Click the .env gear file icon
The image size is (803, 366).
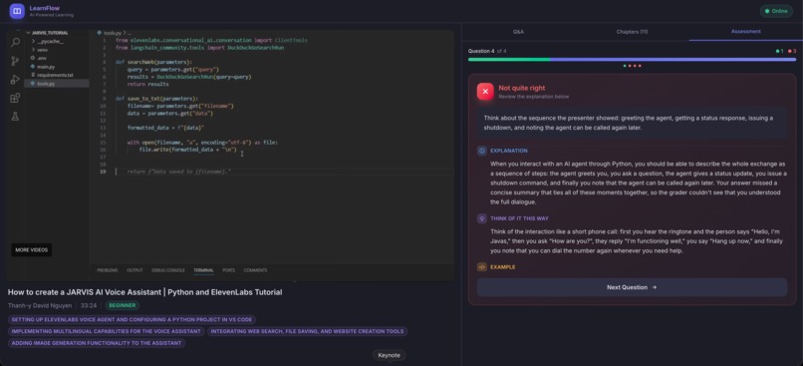click(x=33, y=58)
